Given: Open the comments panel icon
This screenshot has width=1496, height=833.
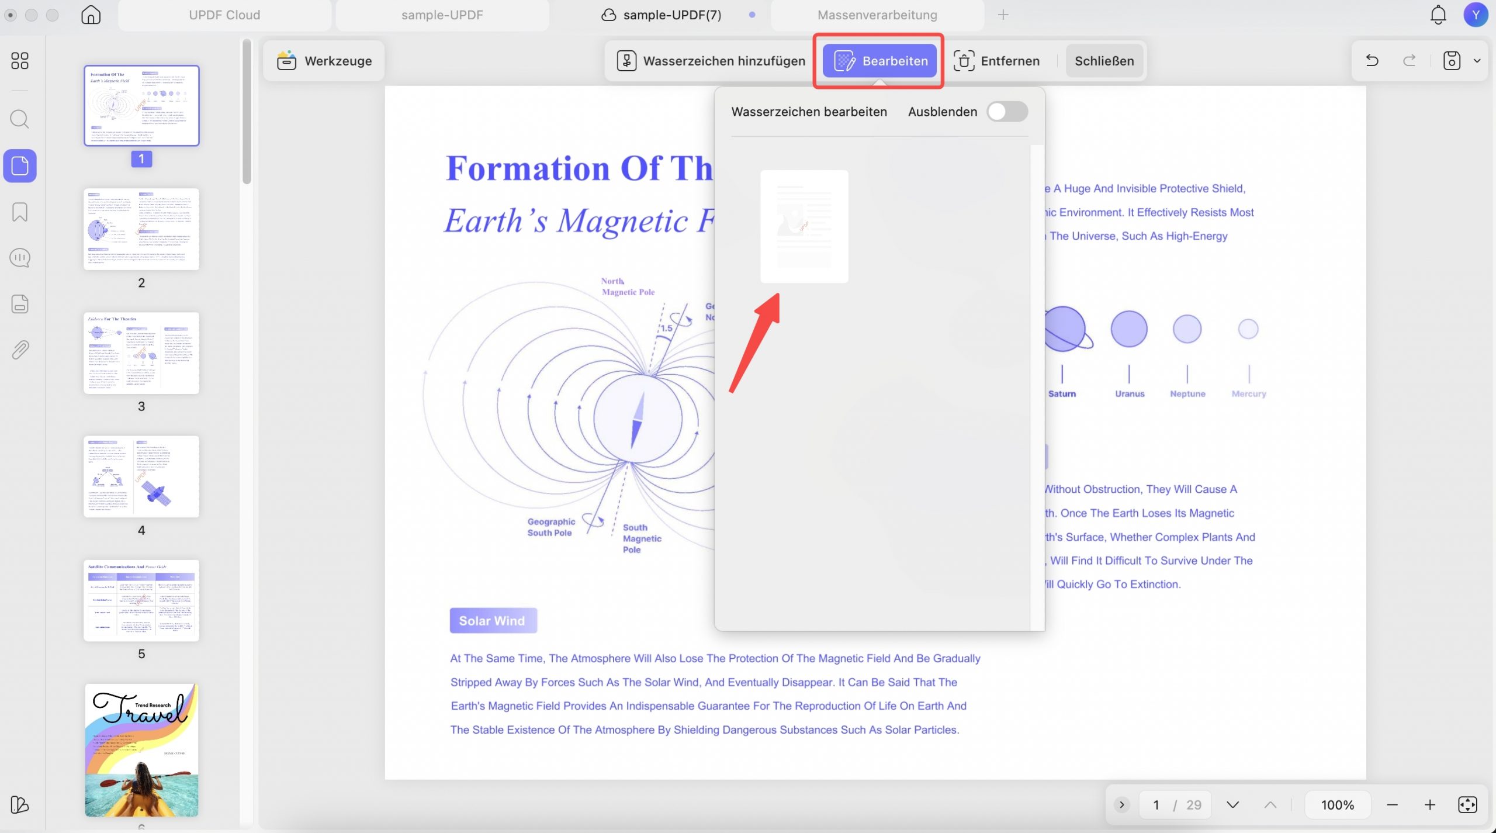Looking at the screenshot, I should [20, 258].
